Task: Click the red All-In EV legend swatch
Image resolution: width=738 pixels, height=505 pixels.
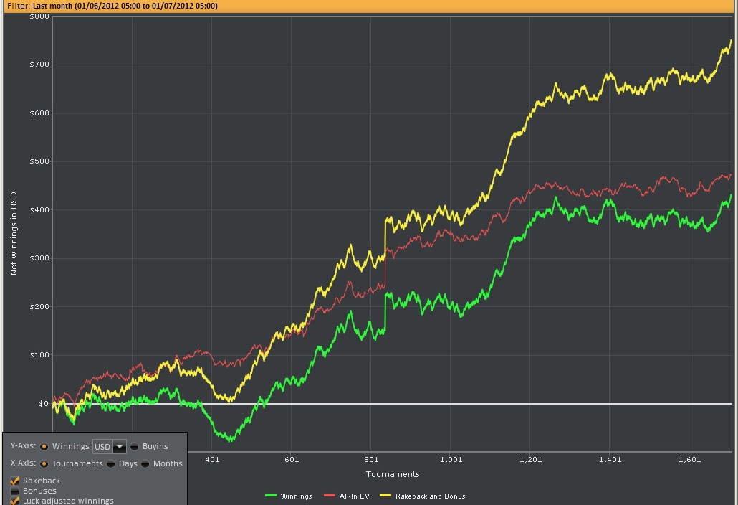Action: pos(330,496)
